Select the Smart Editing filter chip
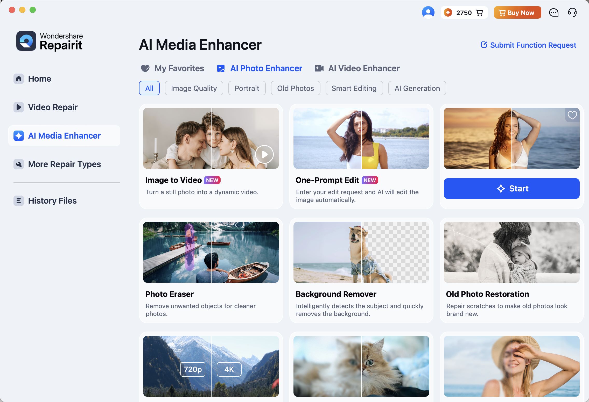 [x=354, y=88]
